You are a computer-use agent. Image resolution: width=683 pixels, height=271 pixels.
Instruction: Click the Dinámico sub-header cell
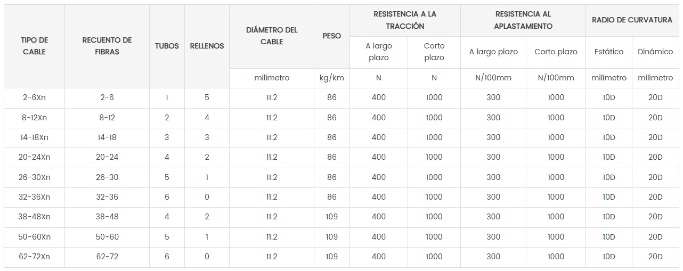(655, 52)
